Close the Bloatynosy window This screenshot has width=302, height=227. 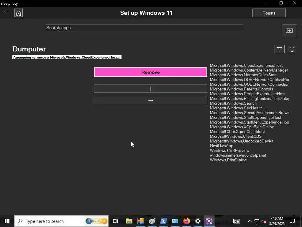pos(295,3)
